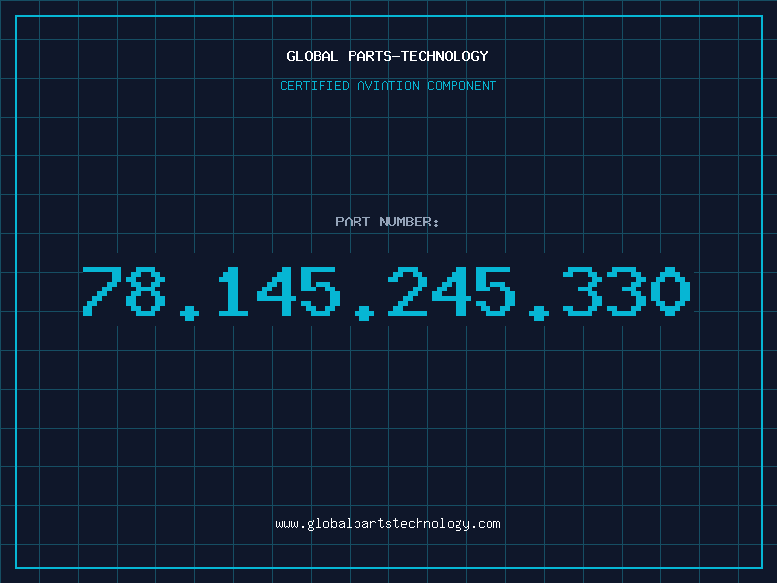Click the GLOBAL PARTS-TECHNOLOGY heading
The height and width of the screenshot is (583, 777).
pos(388,56)
